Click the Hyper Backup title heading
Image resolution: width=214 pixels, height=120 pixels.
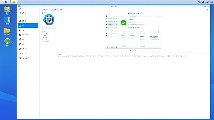tap(133, 13)
